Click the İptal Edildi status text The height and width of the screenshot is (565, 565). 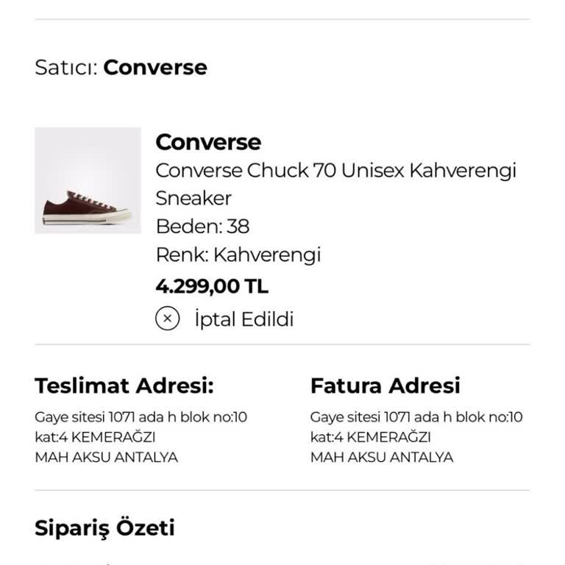coord(244,319)
